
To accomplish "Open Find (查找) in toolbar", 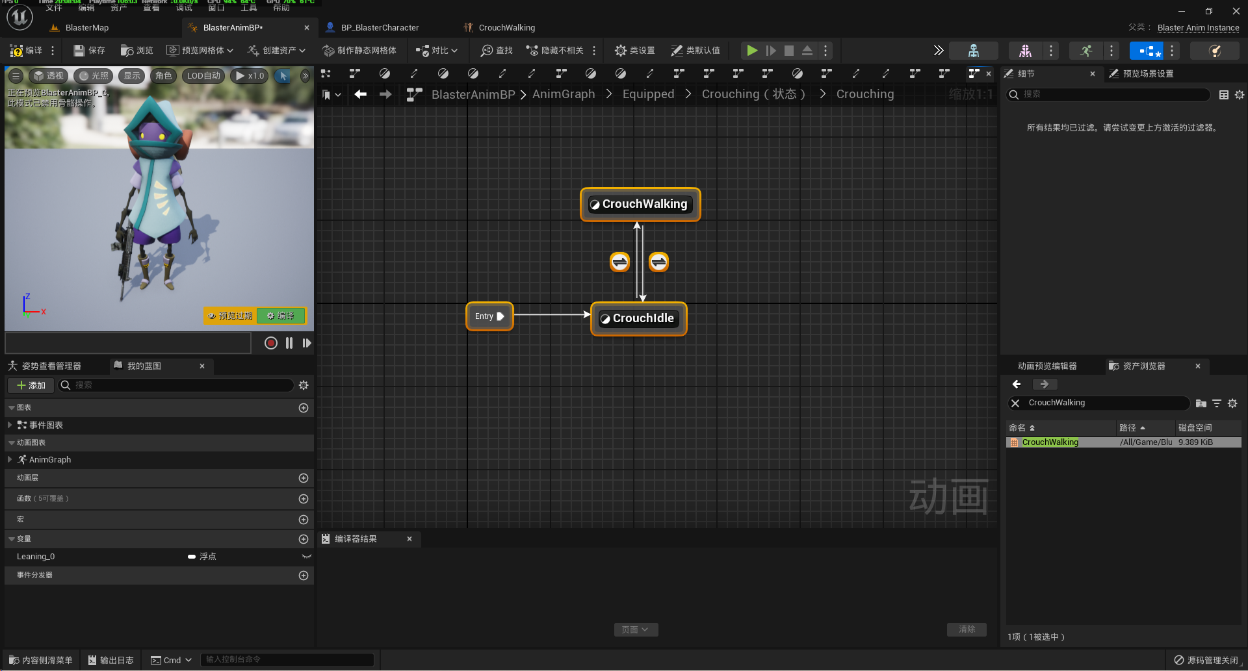I will (497, 50).
